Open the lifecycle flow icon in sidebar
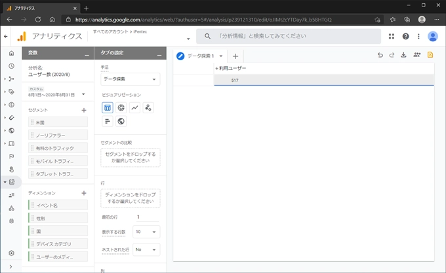The image size is (446, 273). click(11, 79)
